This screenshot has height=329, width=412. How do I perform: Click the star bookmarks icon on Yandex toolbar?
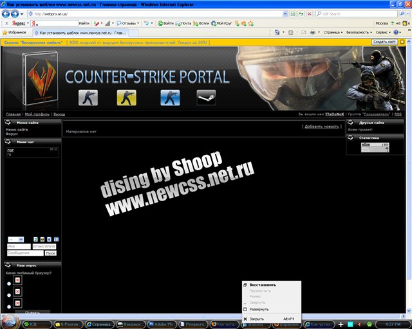pyautogui.click(x=251, y=24)
